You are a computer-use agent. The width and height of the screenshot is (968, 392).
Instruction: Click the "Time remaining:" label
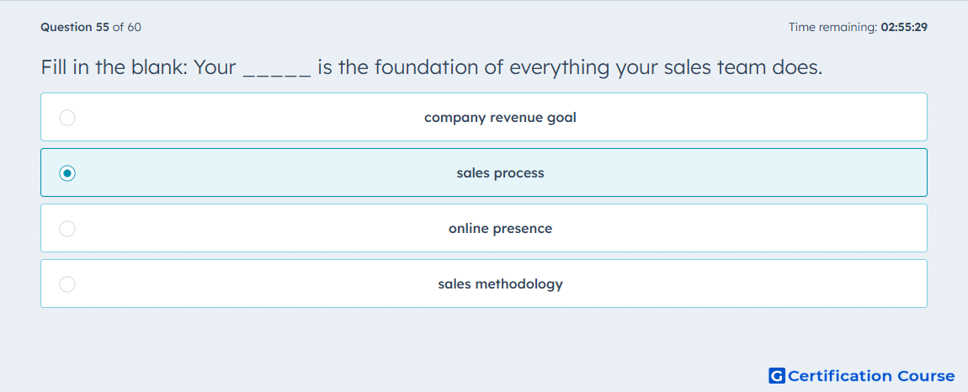(832, 27)
